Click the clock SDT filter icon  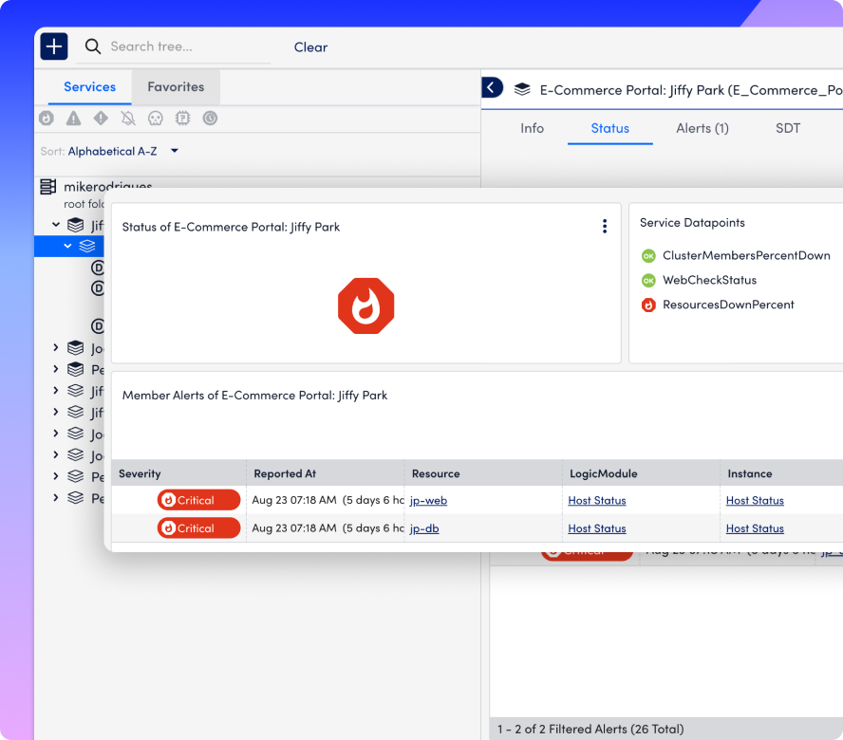pyautogui.click(x=210, y=119)
